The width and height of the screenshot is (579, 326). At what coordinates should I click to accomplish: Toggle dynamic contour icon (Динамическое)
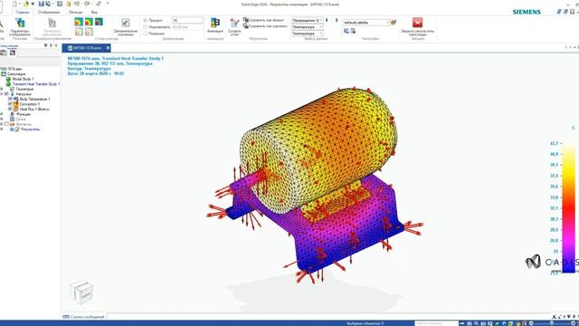(126, 26)
